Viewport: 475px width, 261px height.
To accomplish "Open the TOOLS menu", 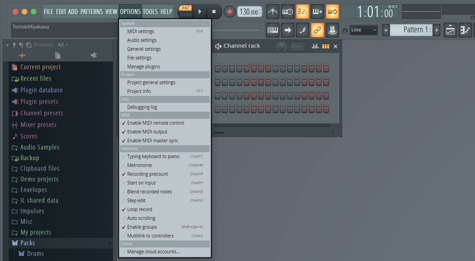I will click(x=150, y=11).
